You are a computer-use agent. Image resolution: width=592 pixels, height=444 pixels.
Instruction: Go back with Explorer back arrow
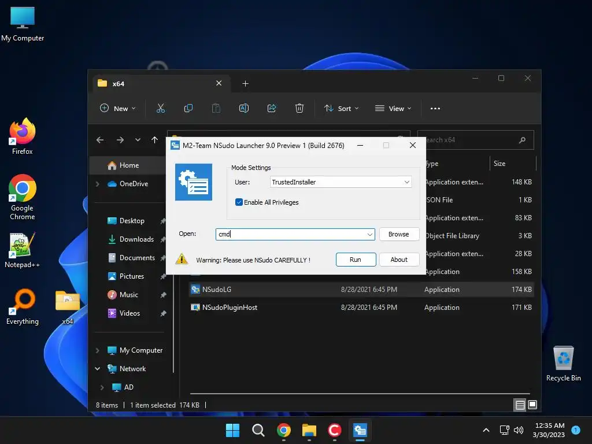[100, 140]
